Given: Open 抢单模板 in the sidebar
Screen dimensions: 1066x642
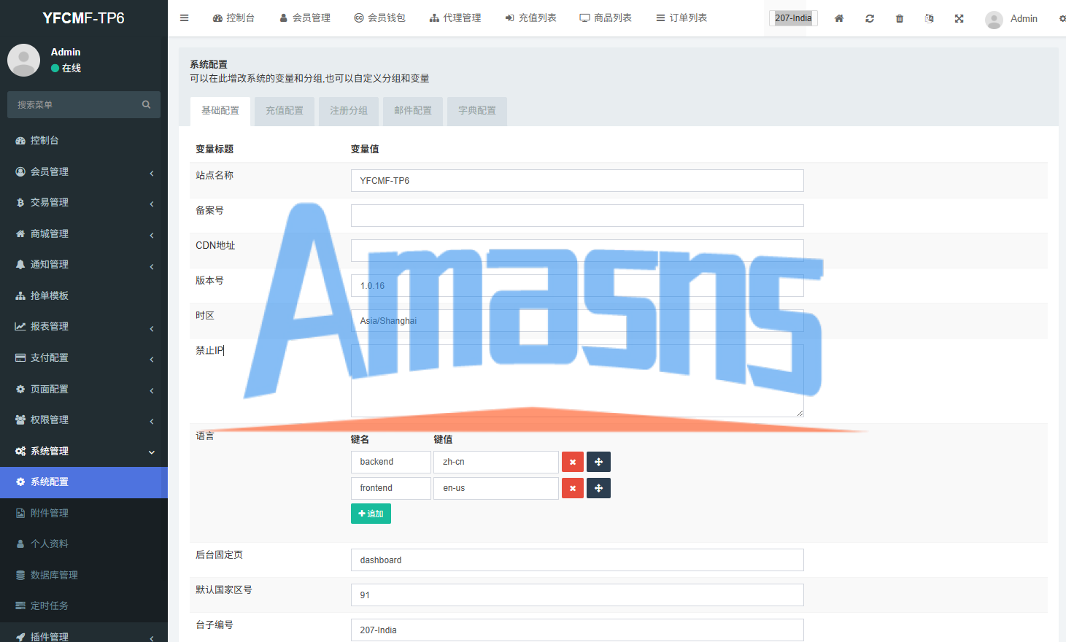Looking at the screenshot, I should pos(84,295).
